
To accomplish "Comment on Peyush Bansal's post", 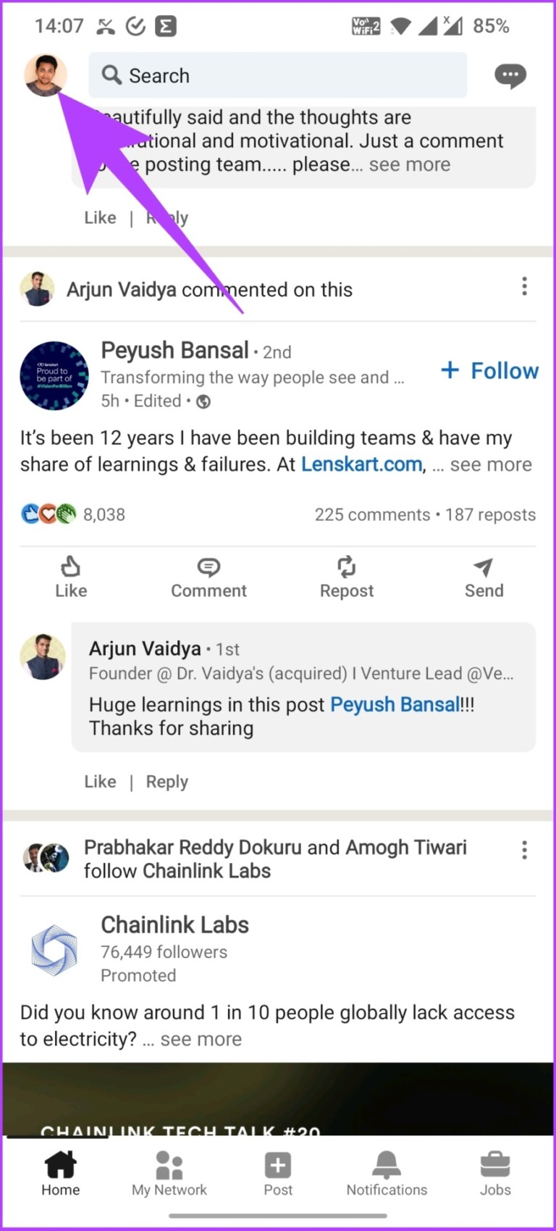I will (x=208, y=577).
